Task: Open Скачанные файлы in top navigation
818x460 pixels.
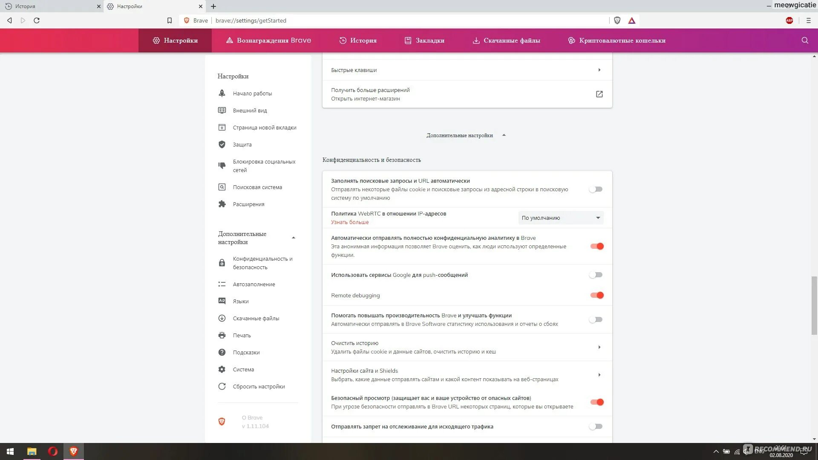Action: [x=506, y=40]
